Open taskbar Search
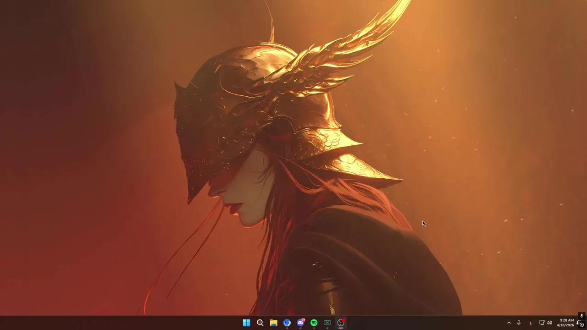 [260, 323]
